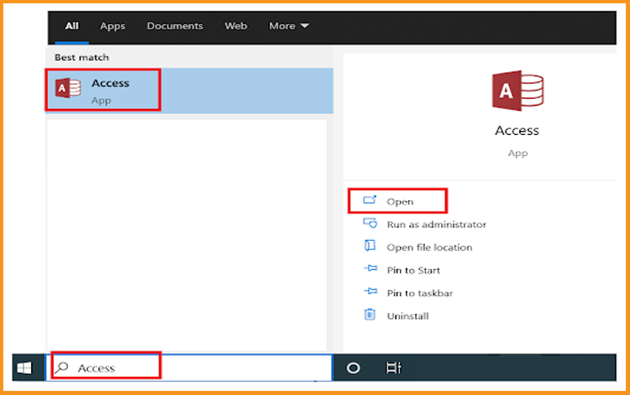Click the Open file location folder icon
This screenshot has width=630, height=395.
370,246
